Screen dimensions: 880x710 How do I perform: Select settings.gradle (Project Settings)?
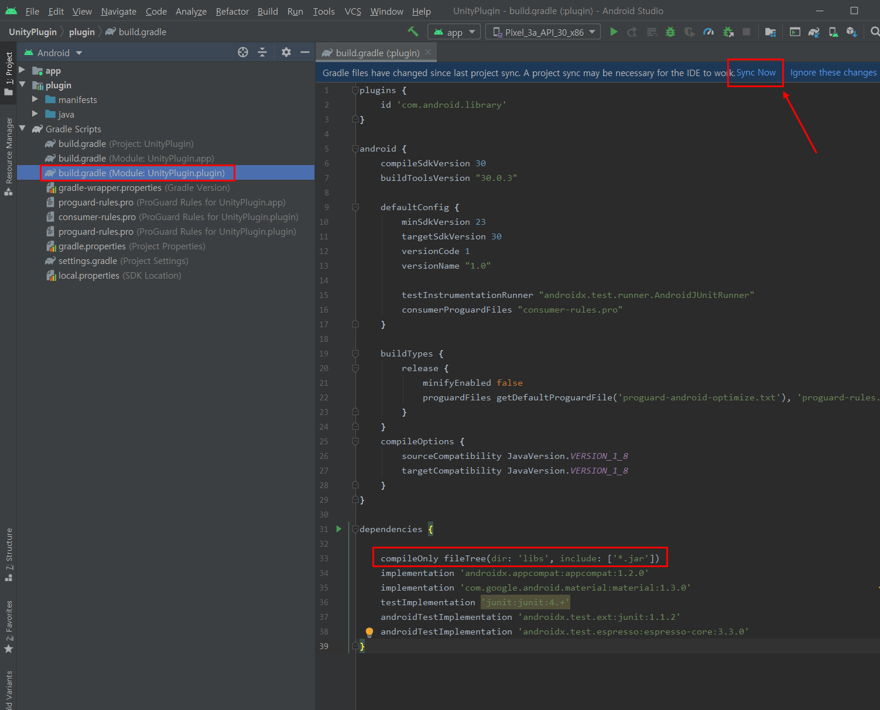123,260
